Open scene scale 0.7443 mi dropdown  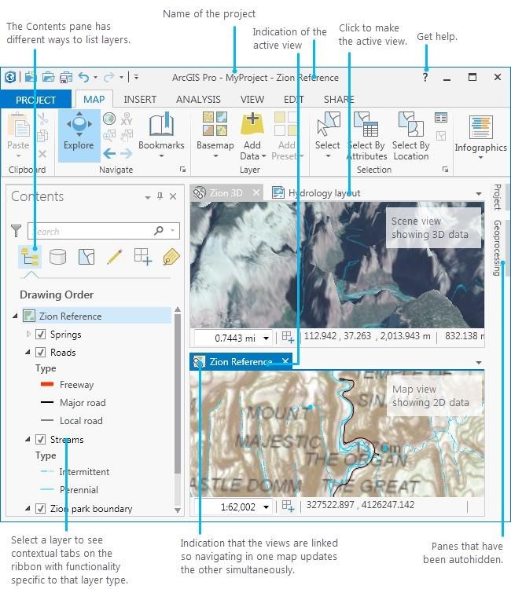pyautogui.click(x=267, y=338)
